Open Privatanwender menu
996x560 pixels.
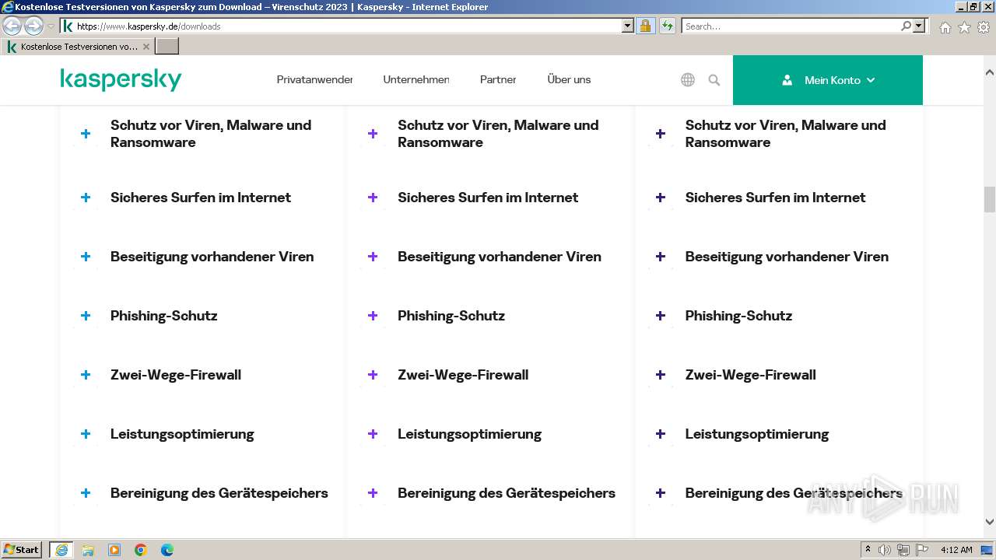coord(314,79)
